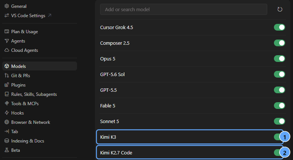Click the Hooks lightning icon
This screenshot has width=293, height=160.
(7, 113)
